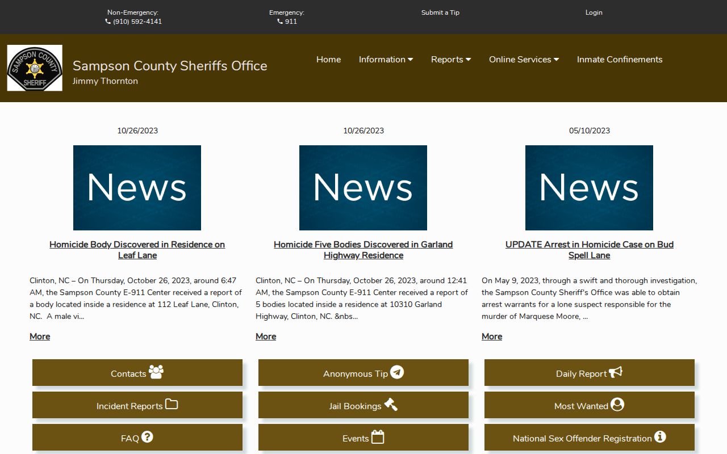Expand the Information dropdown menu
The height and width of the screenshot is (454, 727).
click(x=386, y=60)
